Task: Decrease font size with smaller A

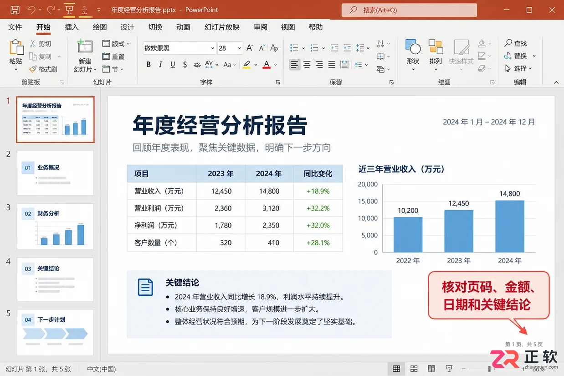Action: [x=262, y=48]
